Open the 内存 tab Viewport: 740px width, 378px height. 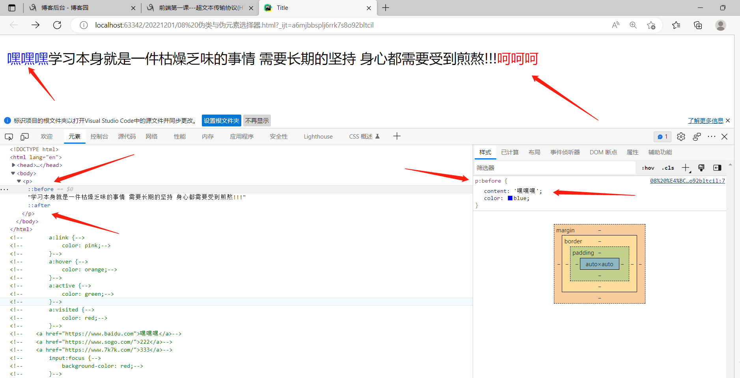pos(208,137)
